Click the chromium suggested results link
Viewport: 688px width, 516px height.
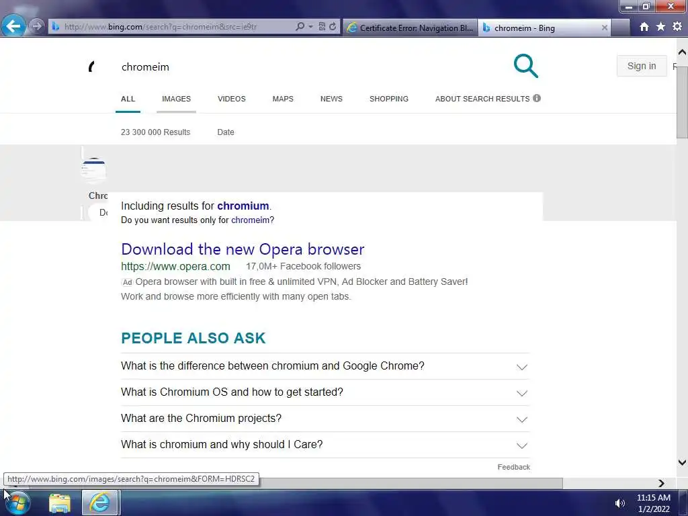tap(243, 206)
